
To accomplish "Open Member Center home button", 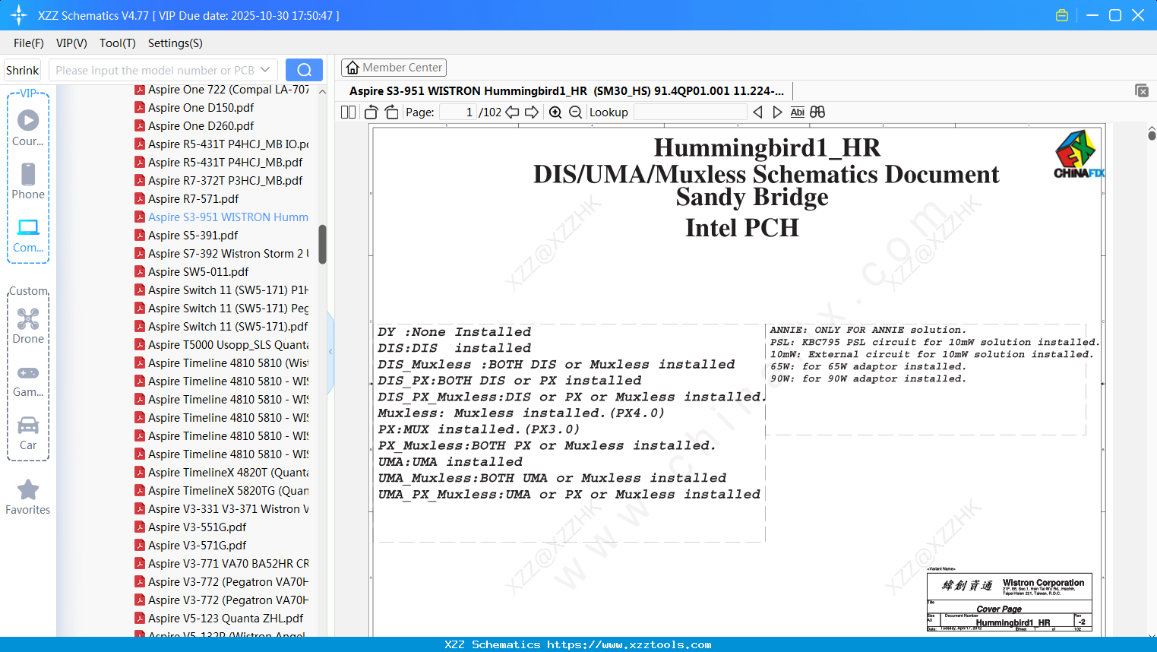I will click(394, 68).
